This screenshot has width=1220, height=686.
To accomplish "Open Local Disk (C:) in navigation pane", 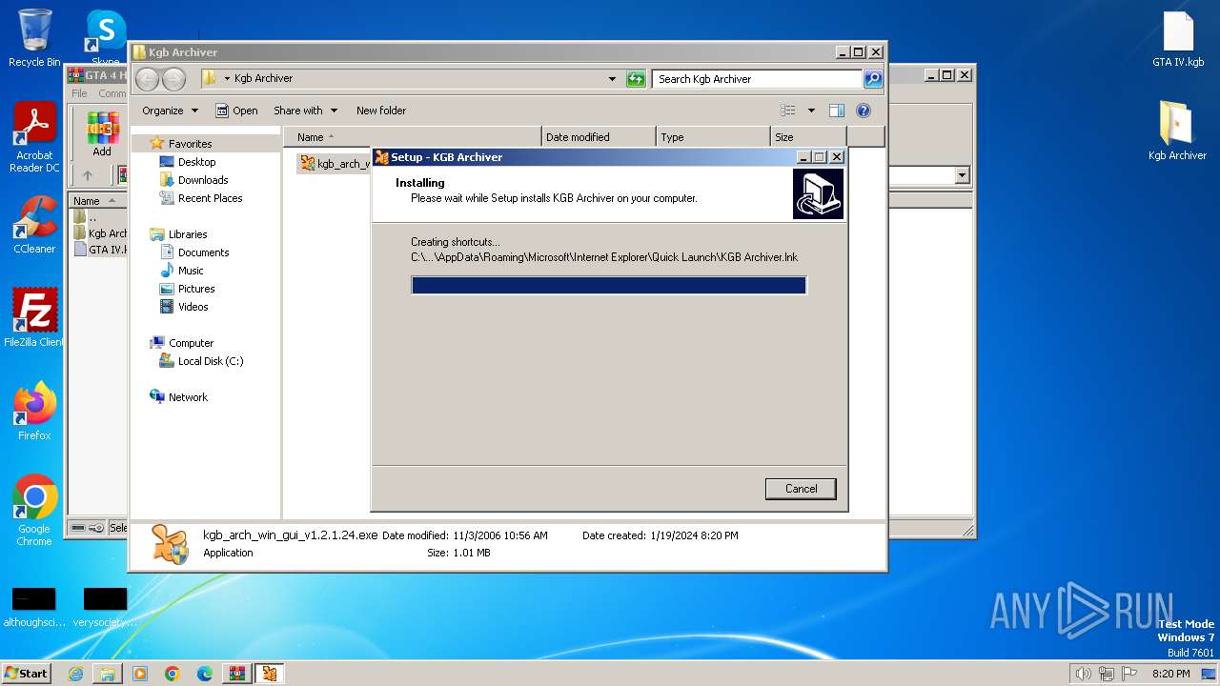I will click(x=211, y=361).
